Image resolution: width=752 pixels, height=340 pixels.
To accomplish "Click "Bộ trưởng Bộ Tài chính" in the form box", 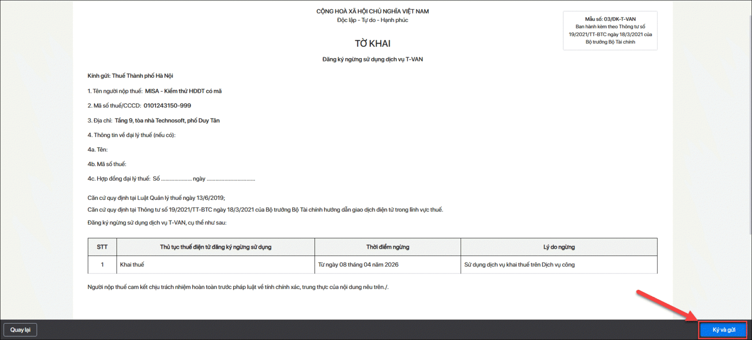I will pos(610,42).
